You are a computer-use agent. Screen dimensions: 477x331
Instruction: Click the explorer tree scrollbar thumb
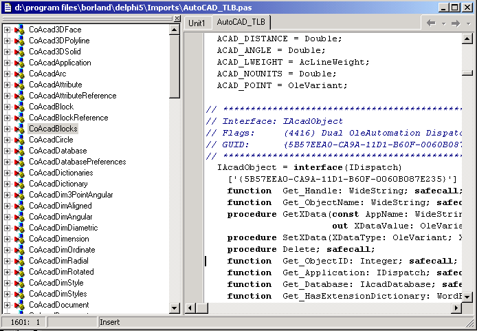tap(175, 66)
